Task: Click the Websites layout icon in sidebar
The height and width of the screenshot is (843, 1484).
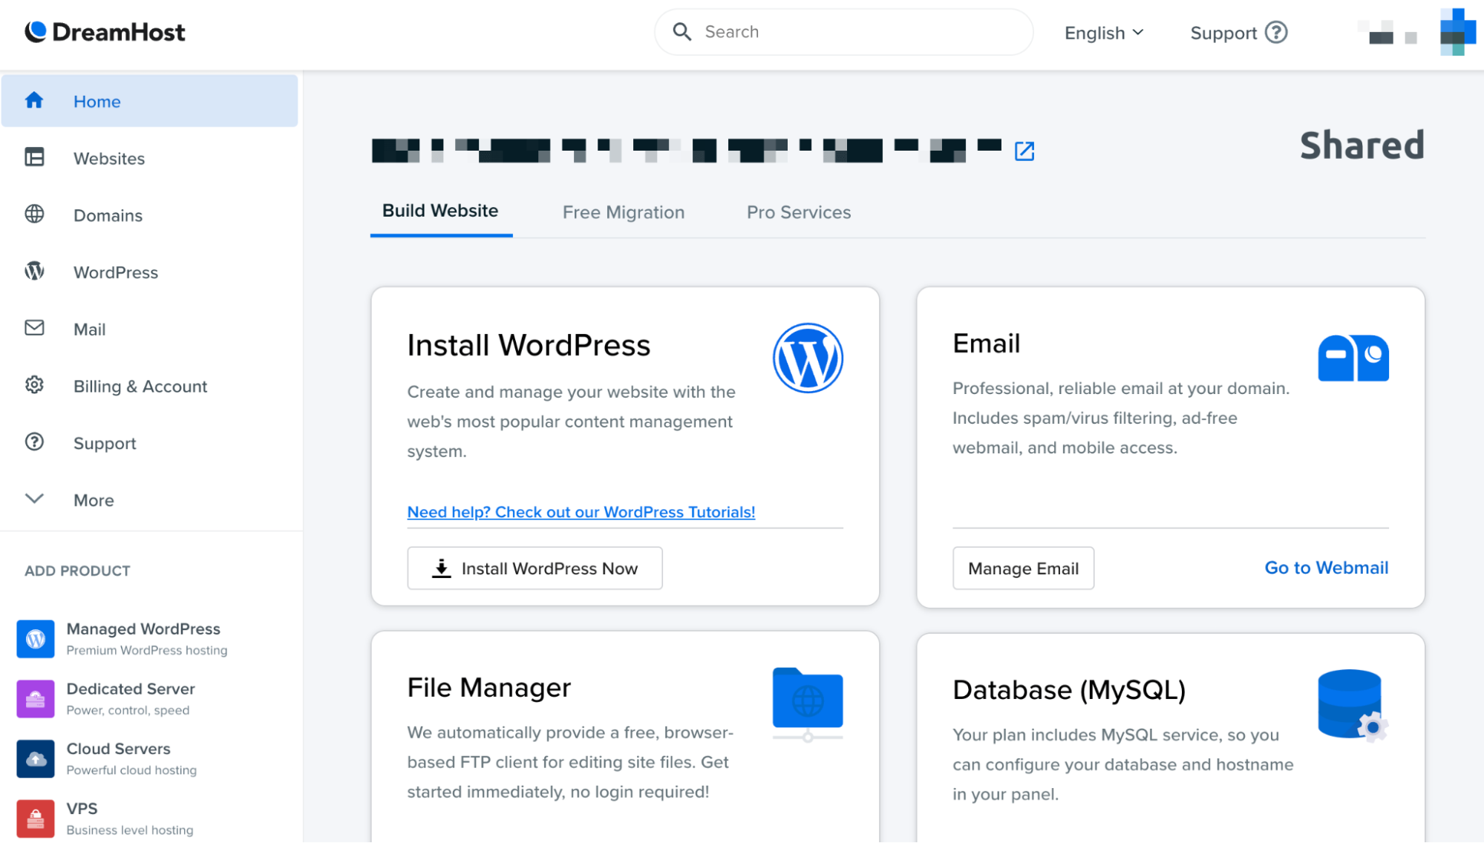Action: (34, 157)
